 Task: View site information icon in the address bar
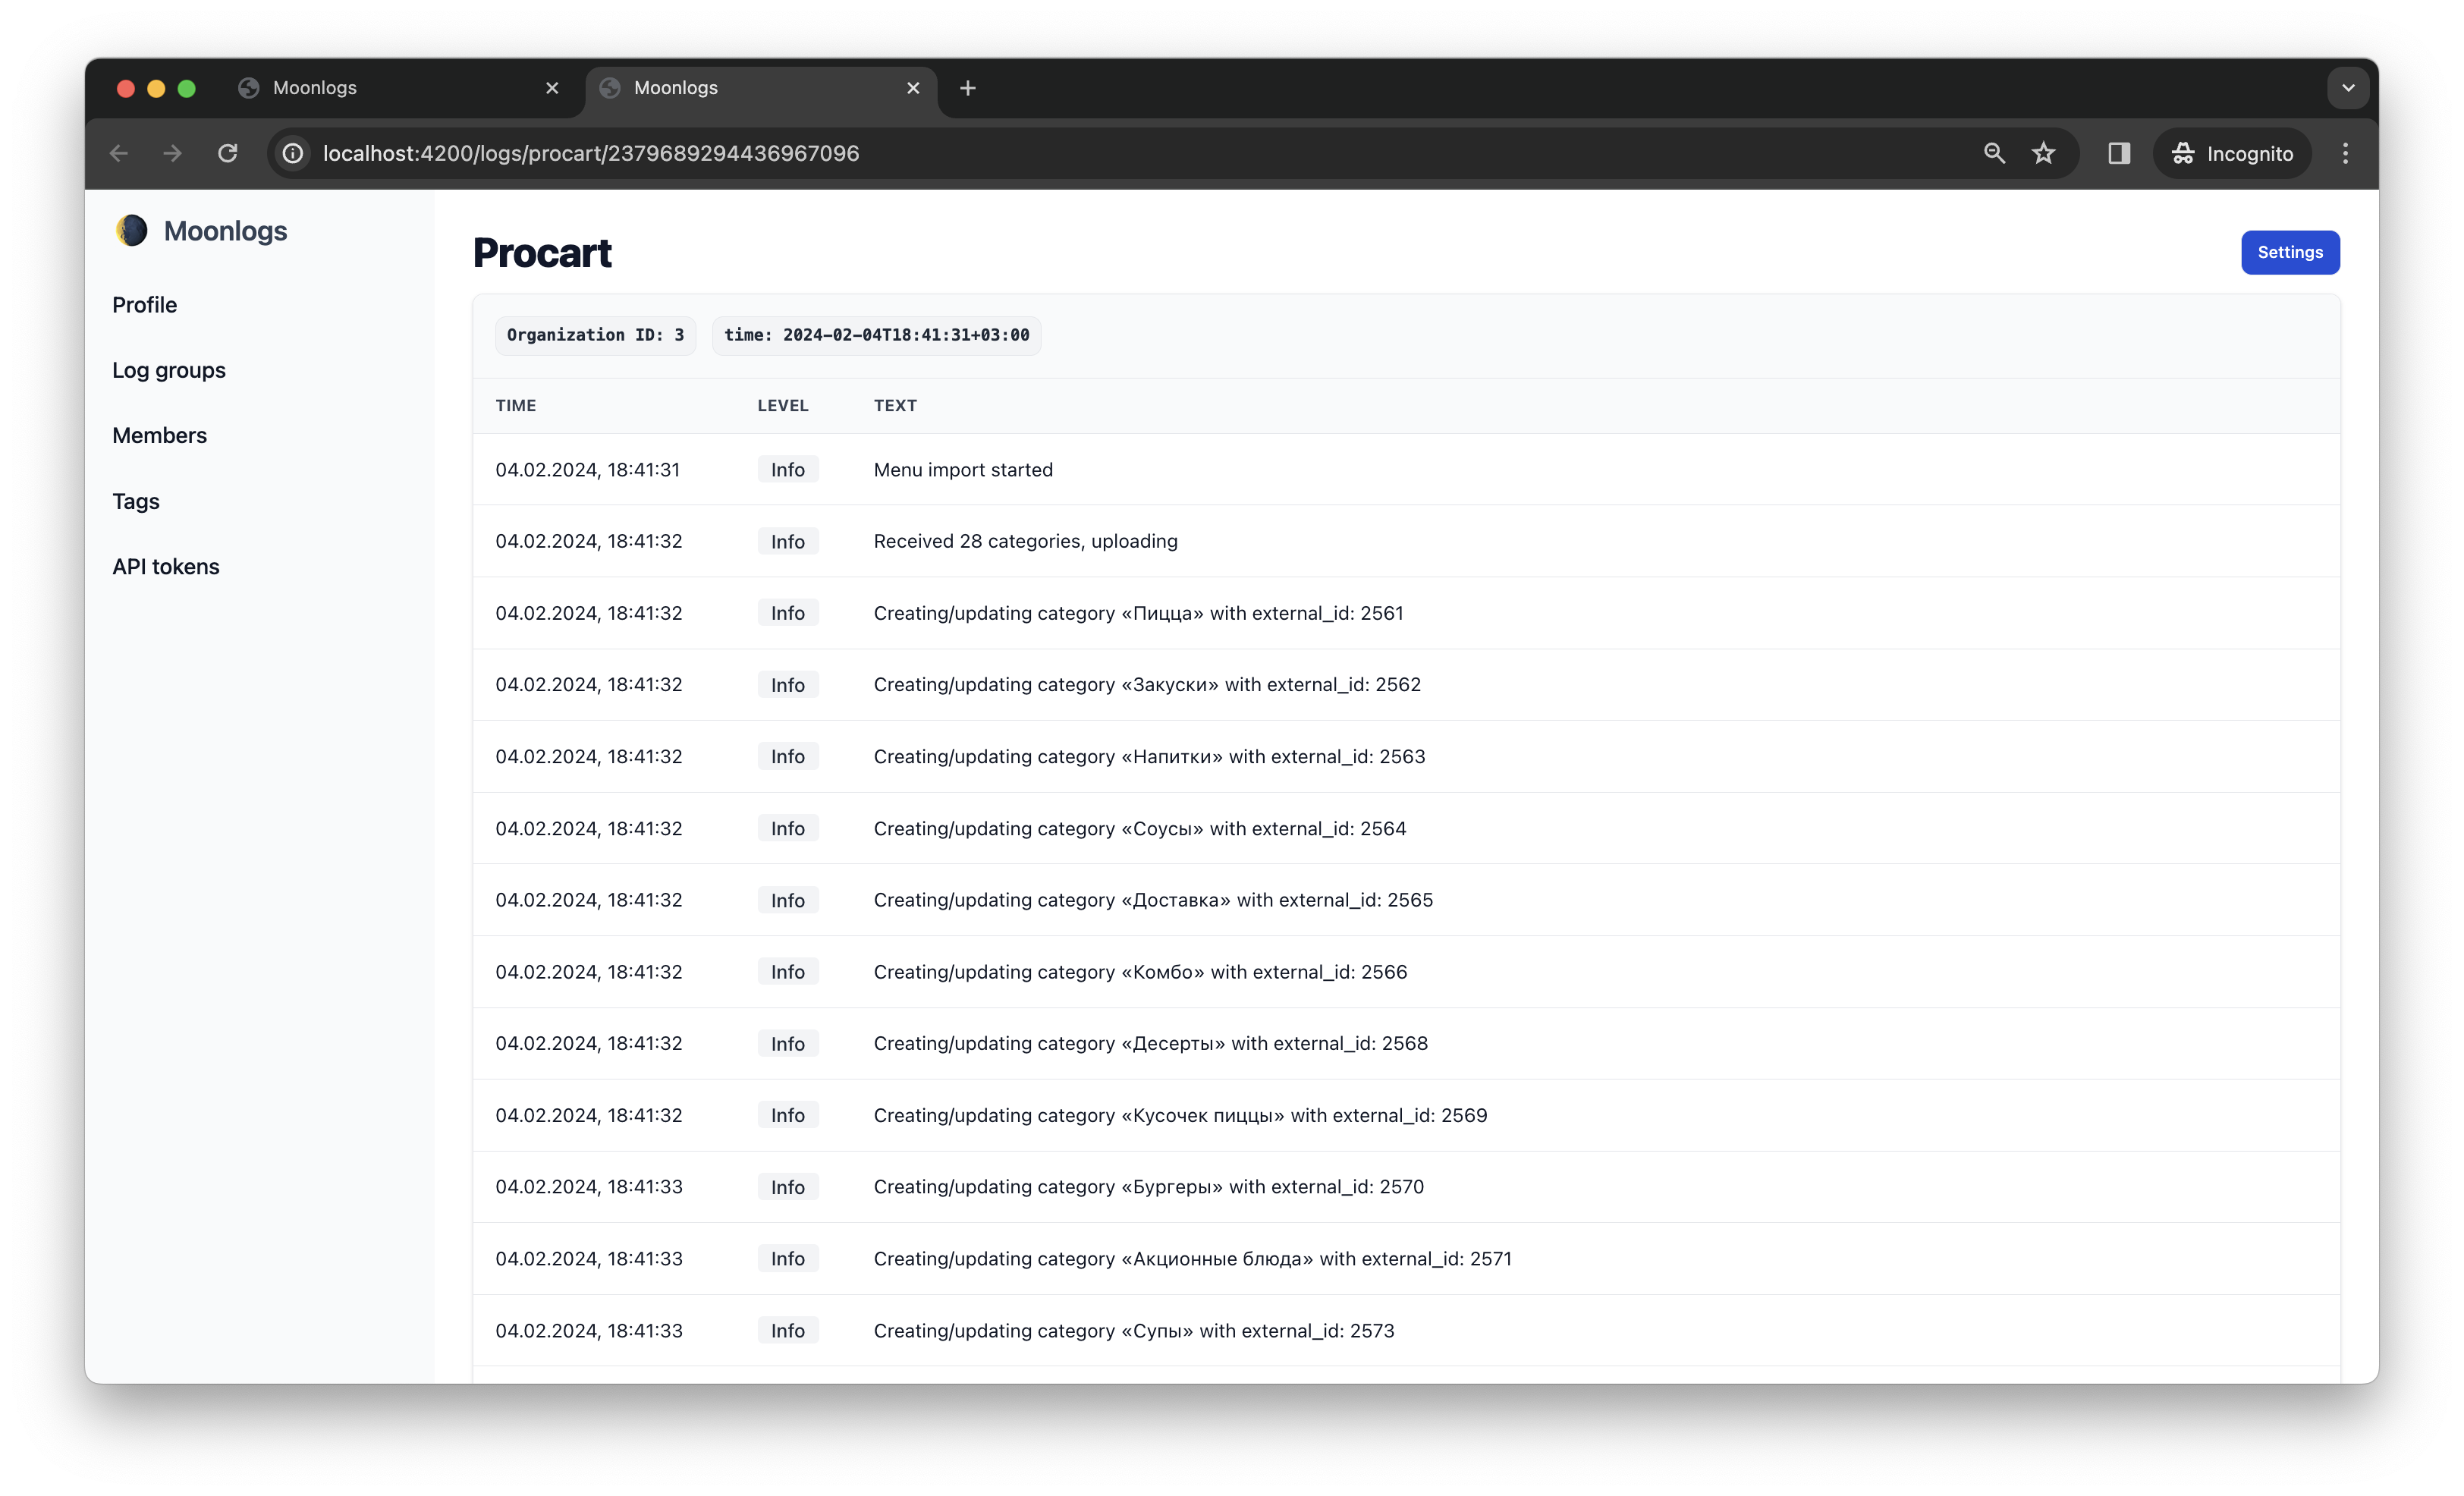(x=292, y=153)
